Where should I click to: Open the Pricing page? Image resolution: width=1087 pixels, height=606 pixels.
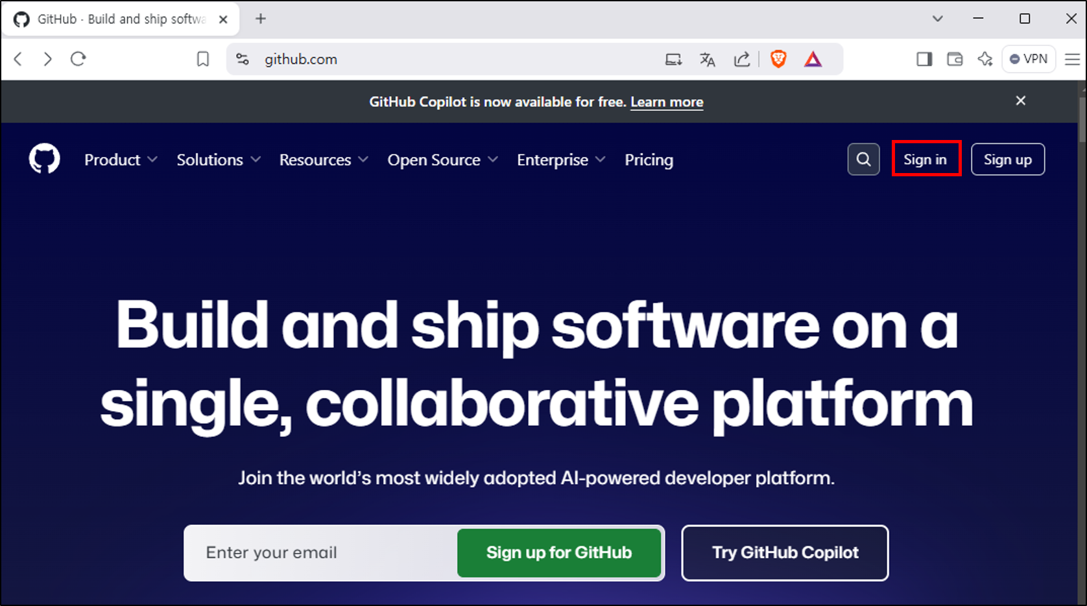click(649, 159)
